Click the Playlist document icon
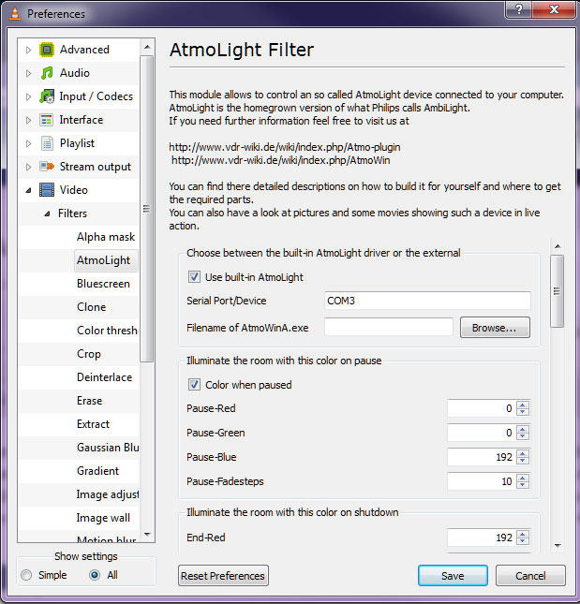580x604 pixels. tap(47, 143)
